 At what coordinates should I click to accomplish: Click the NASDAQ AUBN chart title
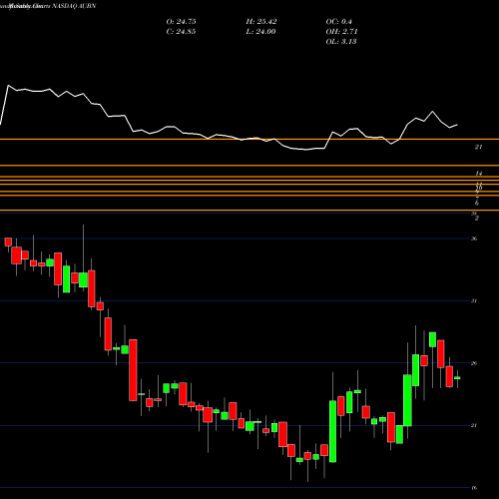click(x=74, y=6)
